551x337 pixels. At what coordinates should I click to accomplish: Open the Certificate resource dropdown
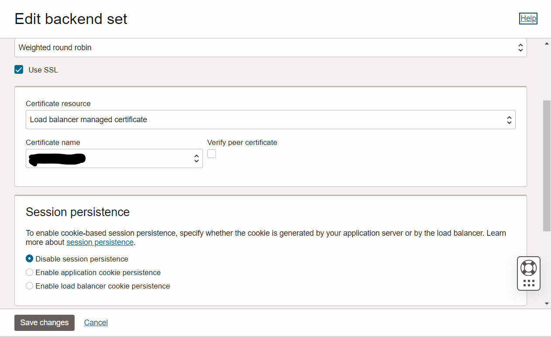tap(270, 120)
